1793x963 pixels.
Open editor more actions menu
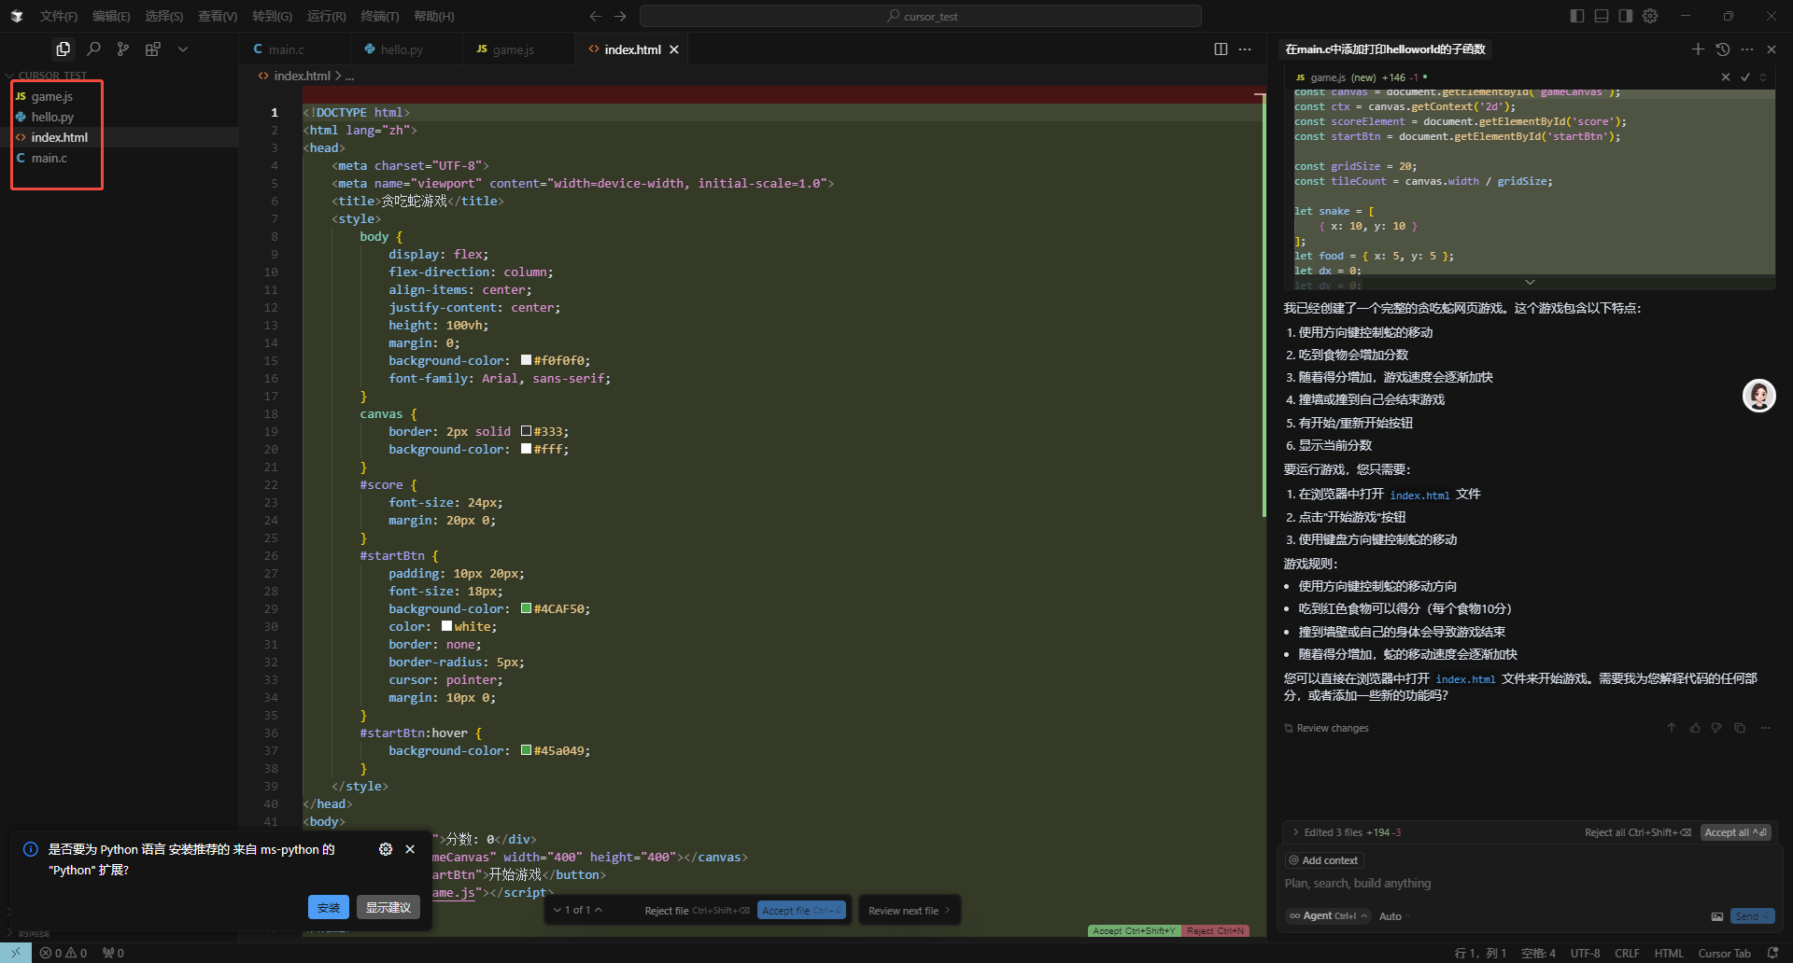[1245, 49]
